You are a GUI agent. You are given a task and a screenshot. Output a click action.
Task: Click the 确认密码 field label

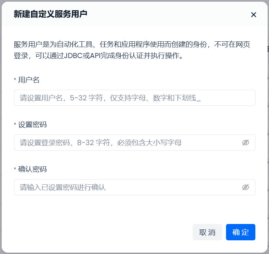[x=32, y=169]
